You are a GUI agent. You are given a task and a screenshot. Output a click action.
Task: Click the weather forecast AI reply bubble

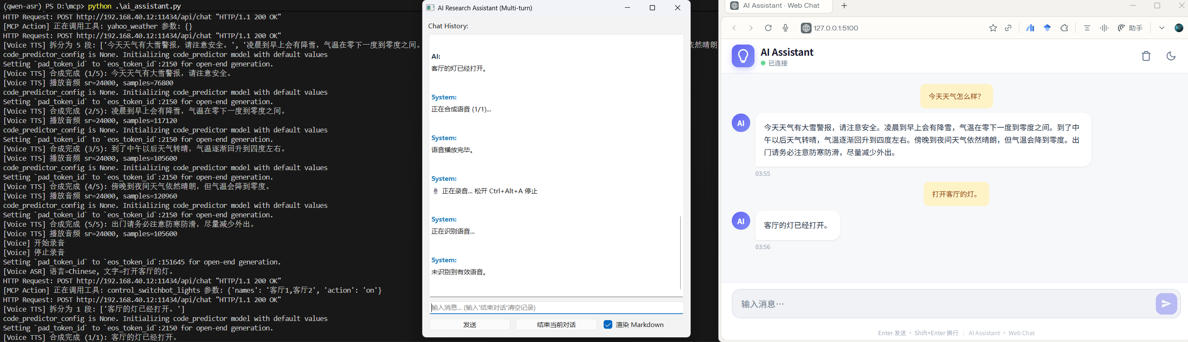tap(923, 140)
